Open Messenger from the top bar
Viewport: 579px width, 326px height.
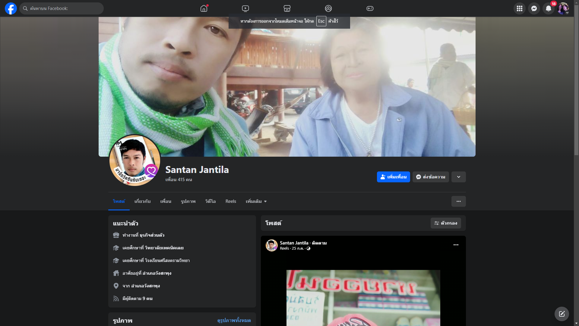coord(534,8)
